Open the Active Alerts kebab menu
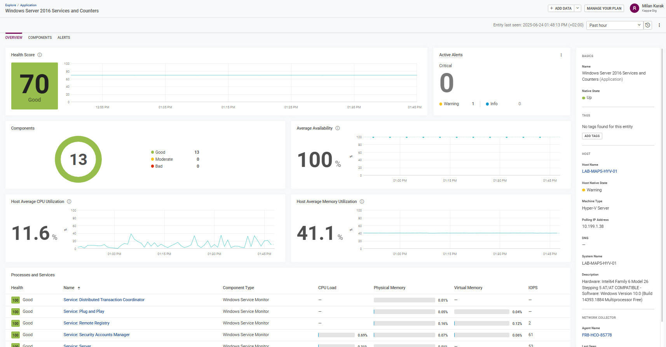Image resolution: width=666 pixels, height=347 pixels. 561,55
